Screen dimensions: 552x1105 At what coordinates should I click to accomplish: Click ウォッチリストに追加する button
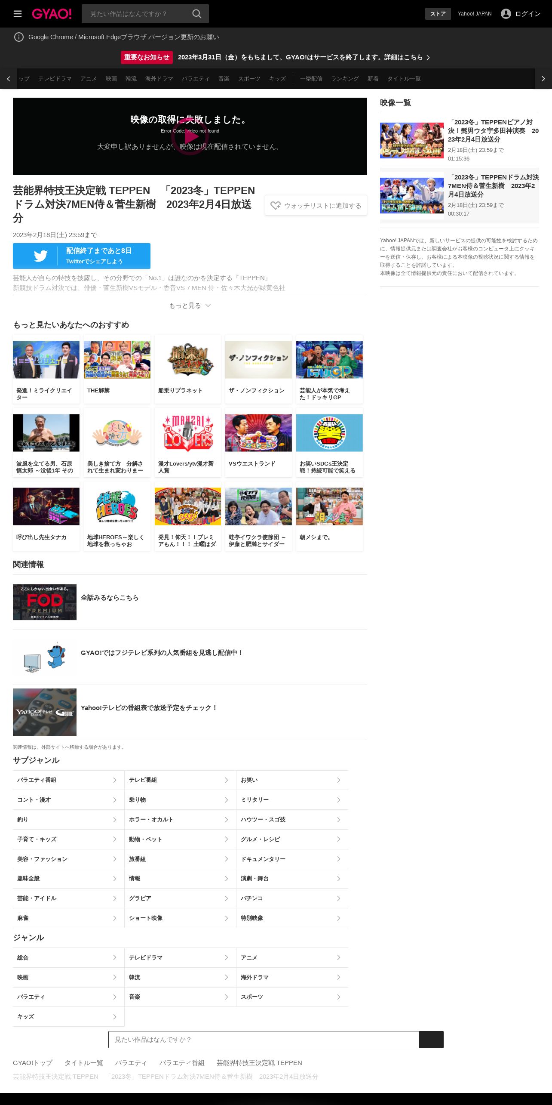[x=316, y=206]
